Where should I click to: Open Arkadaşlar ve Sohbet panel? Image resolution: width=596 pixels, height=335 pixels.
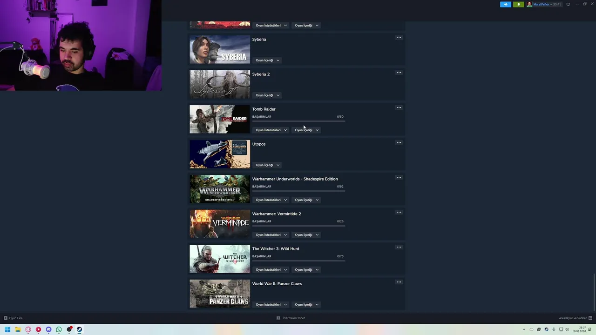[576, 318]
